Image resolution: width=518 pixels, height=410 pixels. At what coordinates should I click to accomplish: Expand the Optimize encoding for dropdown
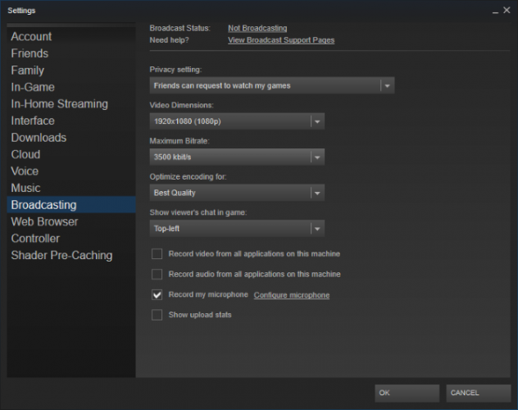[x=237, y=193]
